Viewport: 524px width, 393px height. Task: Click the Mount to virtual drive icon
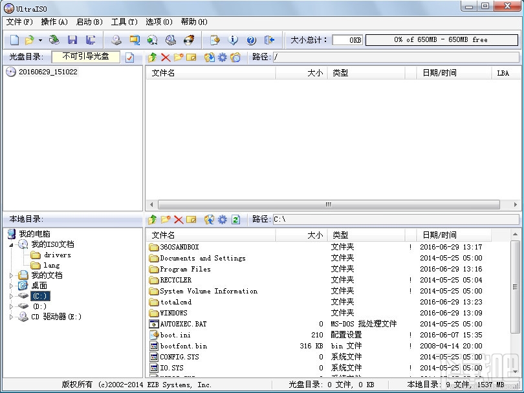pos(171,40)
